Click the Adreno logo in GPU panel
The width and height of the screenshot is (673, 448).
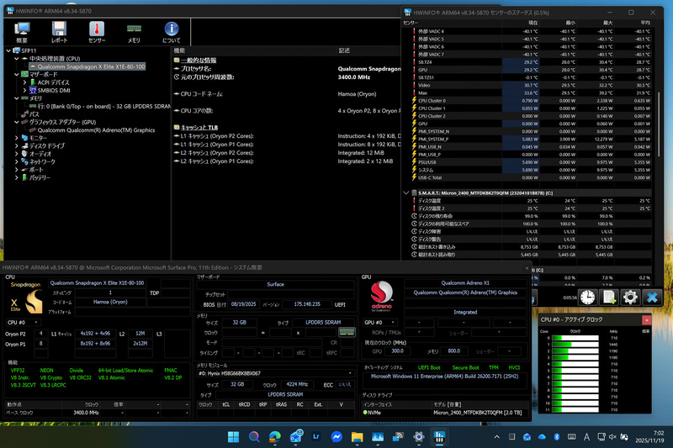382,296
